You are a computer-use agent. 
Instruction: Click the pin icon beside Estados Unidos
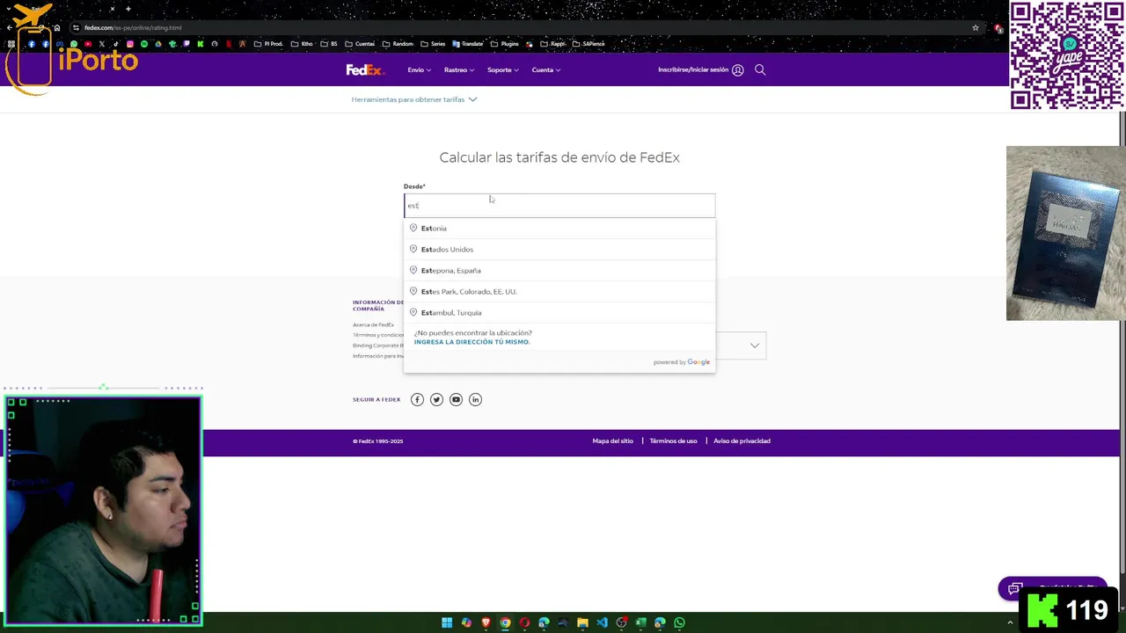(x=413, y=249)
